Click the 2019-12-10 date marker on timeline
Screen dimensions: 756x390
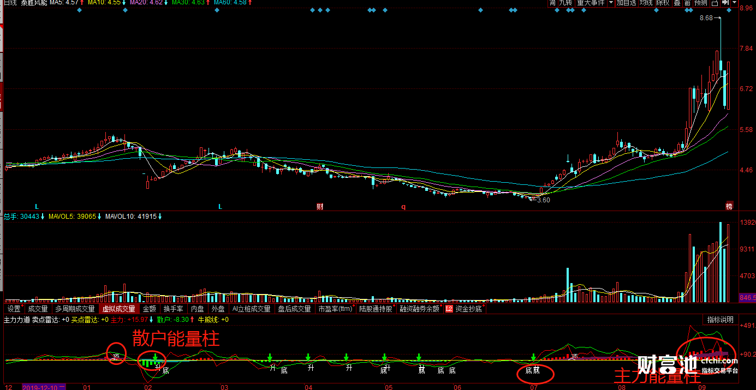[44, 387]
